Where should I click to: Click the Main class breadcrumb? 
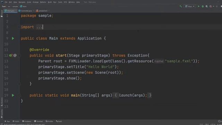coord(23,6)
